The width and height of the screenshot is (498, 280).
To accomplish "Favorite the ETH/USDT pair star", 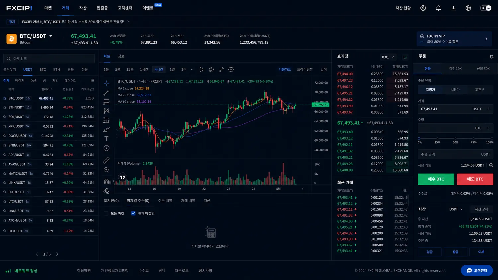I will tap(5, 107).
